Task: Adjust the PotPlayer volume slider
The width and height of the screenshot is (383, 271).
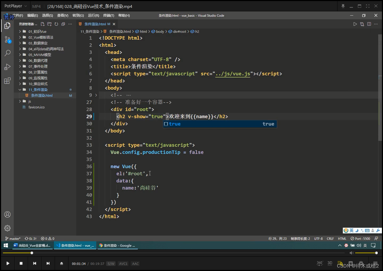Action: (x=366, y=253)
